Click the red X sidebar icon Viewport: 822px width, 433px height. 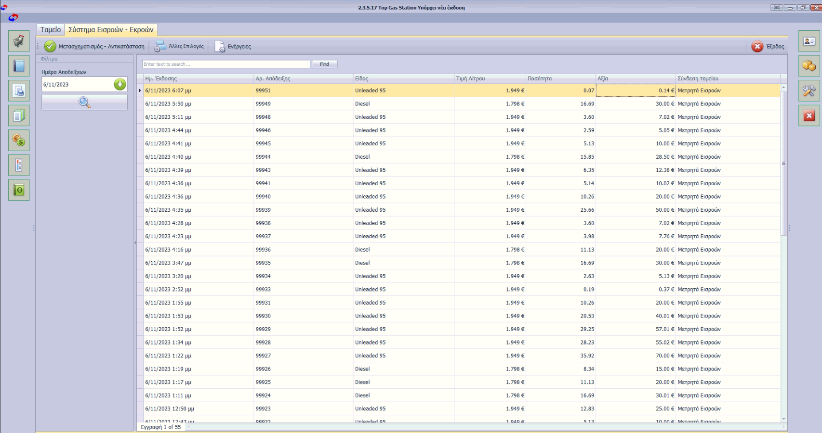coord(809,115)
